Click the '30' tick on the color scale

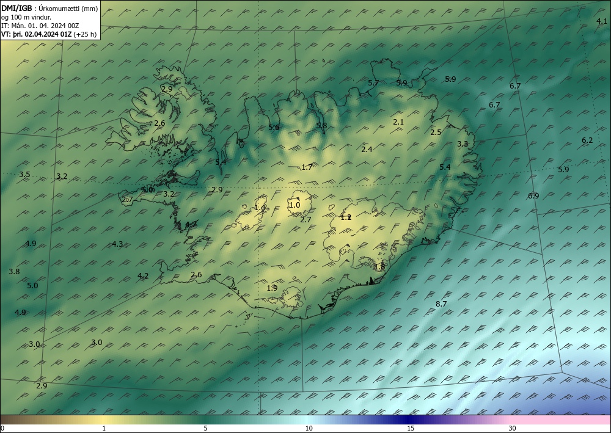[x=513, y=429]
